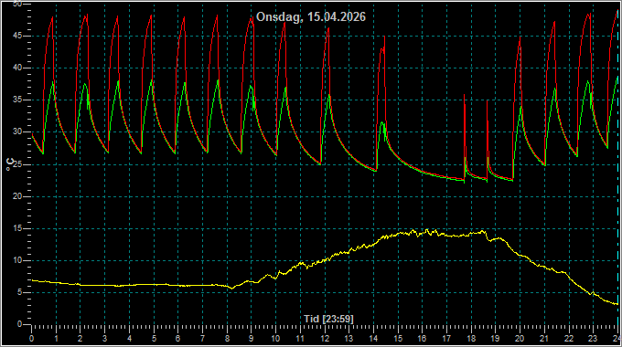Select the 5 degree label on temperature axis
Viewport: 622px width, 347px height.
pyautogui.click(x=20, y=292)
